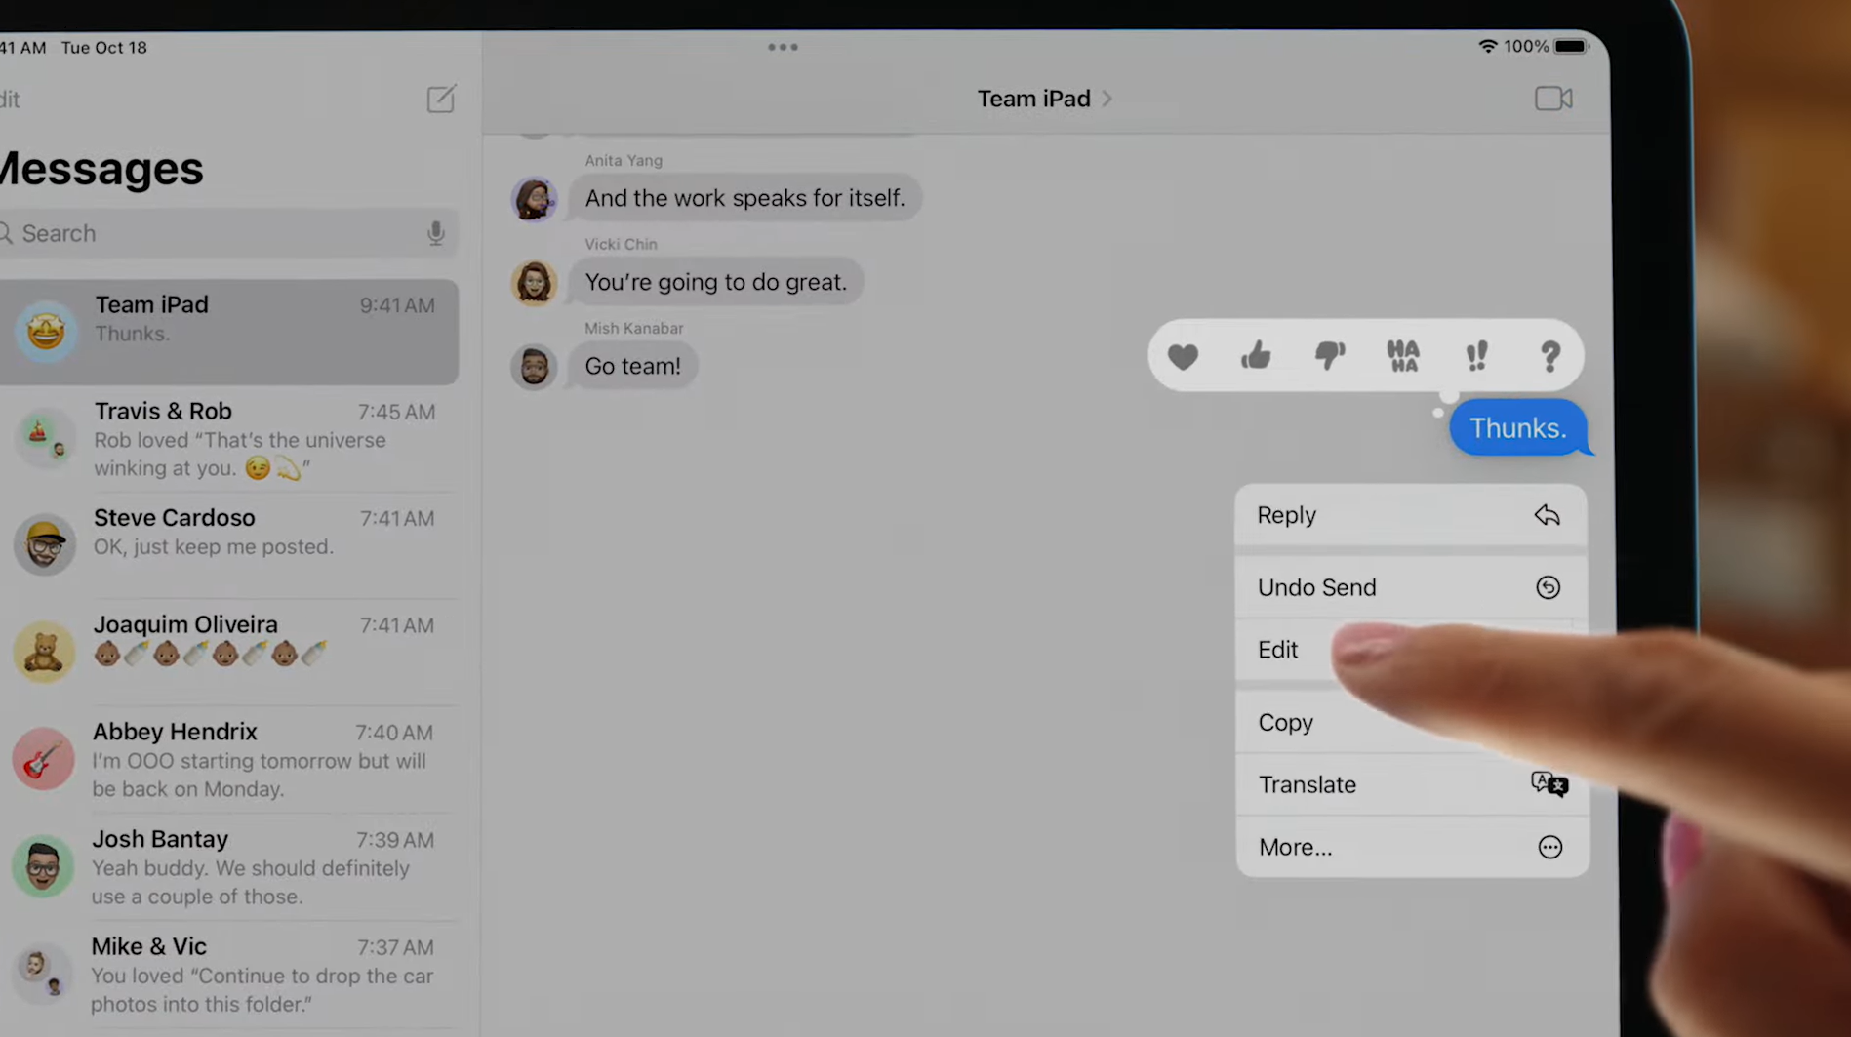React with the question mark tapback
Viewport: 1851px width, 1037px height.
click(1549, 356)
